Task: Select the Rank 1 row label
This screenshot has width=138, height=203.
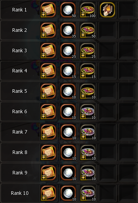Action: point(19,10)
